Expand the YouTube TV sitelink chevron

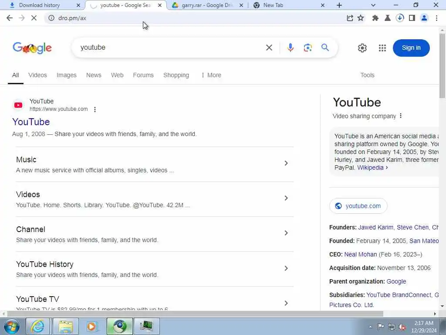[286, 303]
